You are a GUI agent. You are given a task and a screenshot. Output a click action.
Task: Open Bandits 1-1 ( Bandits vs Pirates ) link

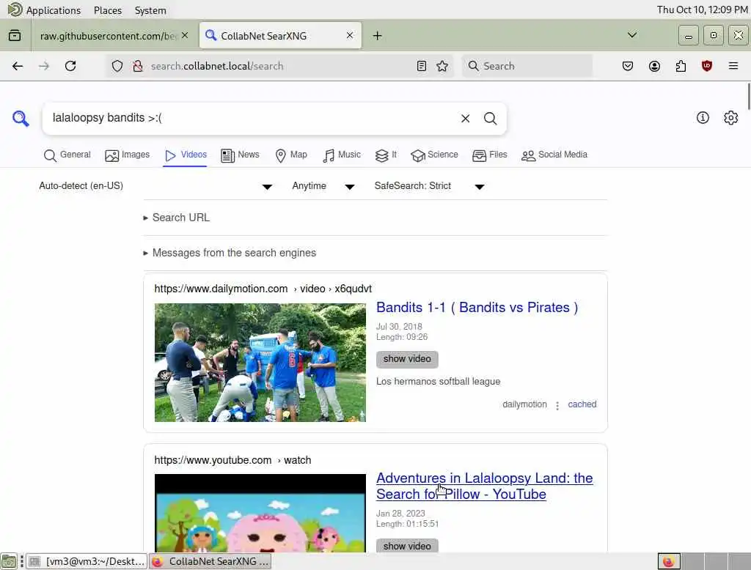(x=477, y=307)
